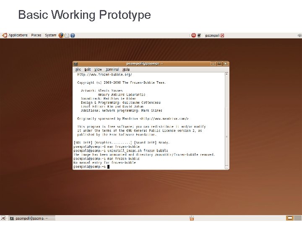Maximize the terminal window
Image resolution: width=302 pixels, height=226 pixels.
(219, 64)
